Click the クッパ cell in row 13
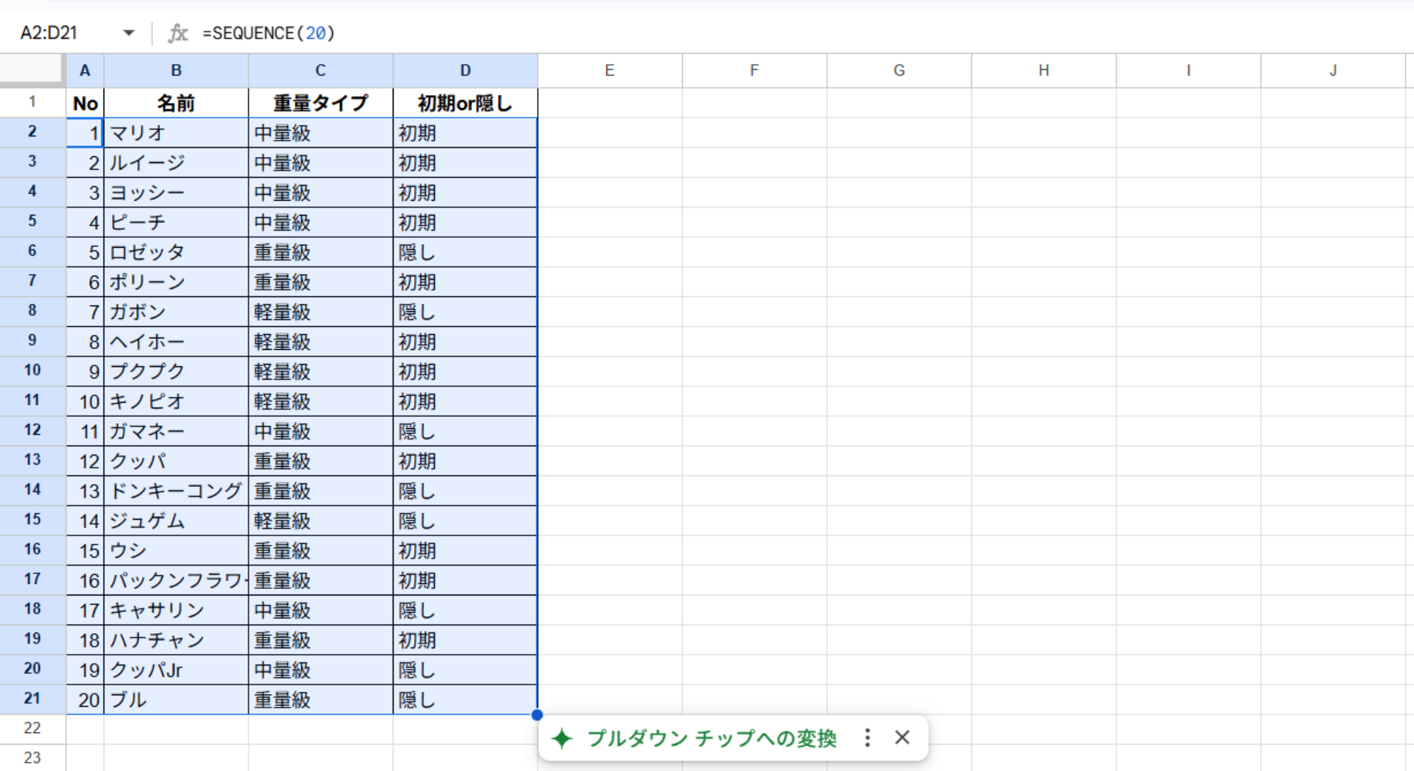The height and width of the screenshot is (771, 1414). pos(176,461)
